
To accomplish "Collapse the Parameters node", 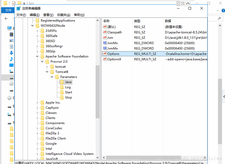I will [x=52, y=77].
